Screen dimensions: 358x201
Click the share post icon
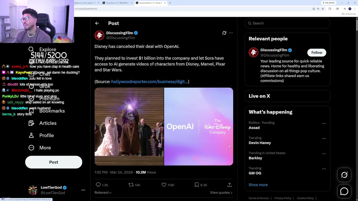coord(229,185)
